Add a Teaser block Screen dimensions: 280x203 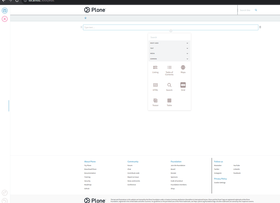pos(155,102)
